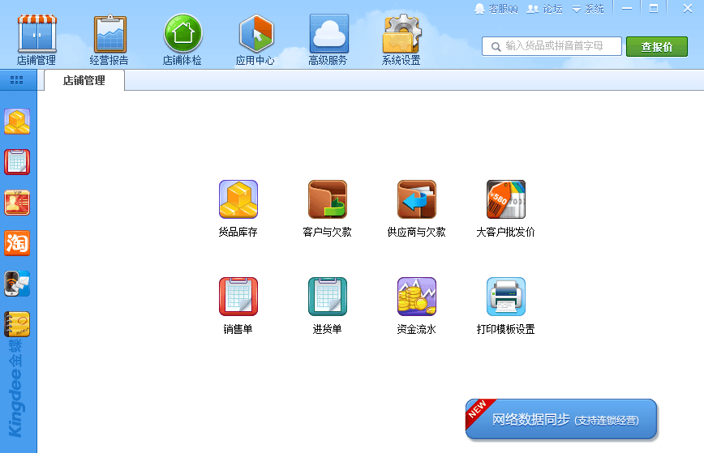704x453 pixels.
Task: Toggle the sidebar grid button
Action: [x=16, y=80]
